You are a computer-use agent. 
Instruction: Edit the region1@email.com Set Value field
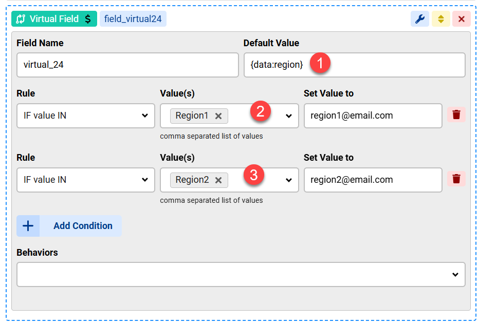(373, 116)
